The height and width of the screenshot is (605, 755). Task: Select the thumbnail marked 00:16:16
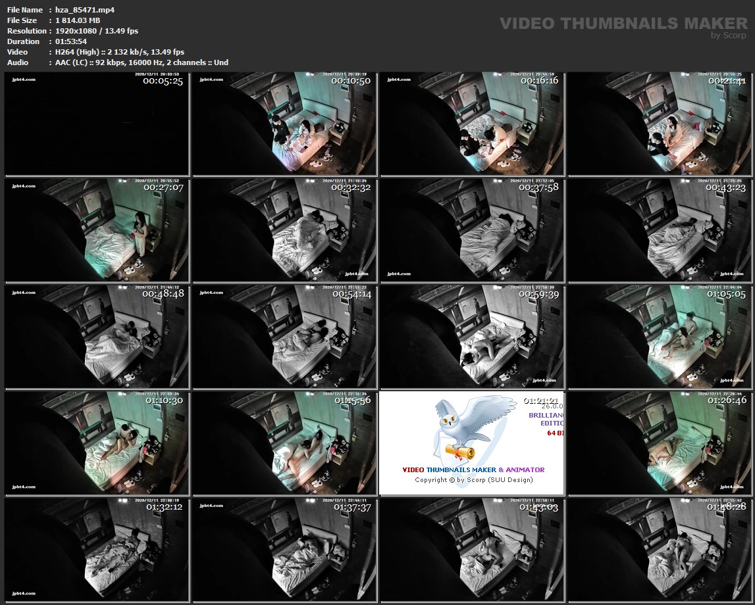coord(472,124)
